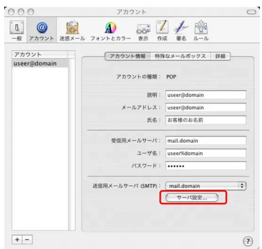Switch to the 詳細 tab
The image size is (262, 249).
(221, 56)
